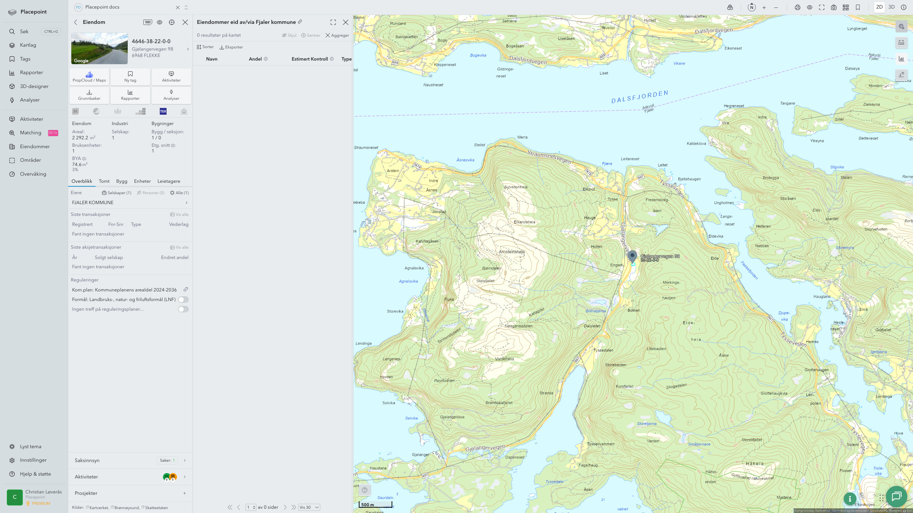Switch to the Leietagere tab
The height and width of the screenshot is (513, 913).
click(169, 181)
